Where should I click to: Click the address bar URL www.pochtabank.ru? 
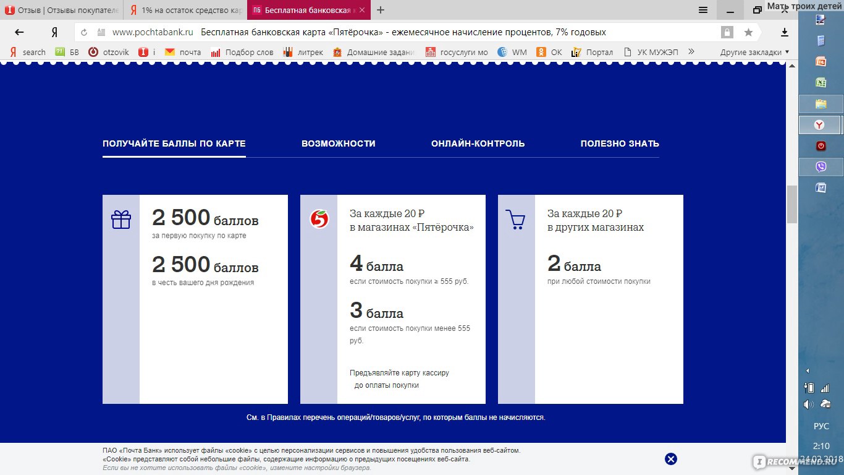pyautogui.click(x=153, y=32)
